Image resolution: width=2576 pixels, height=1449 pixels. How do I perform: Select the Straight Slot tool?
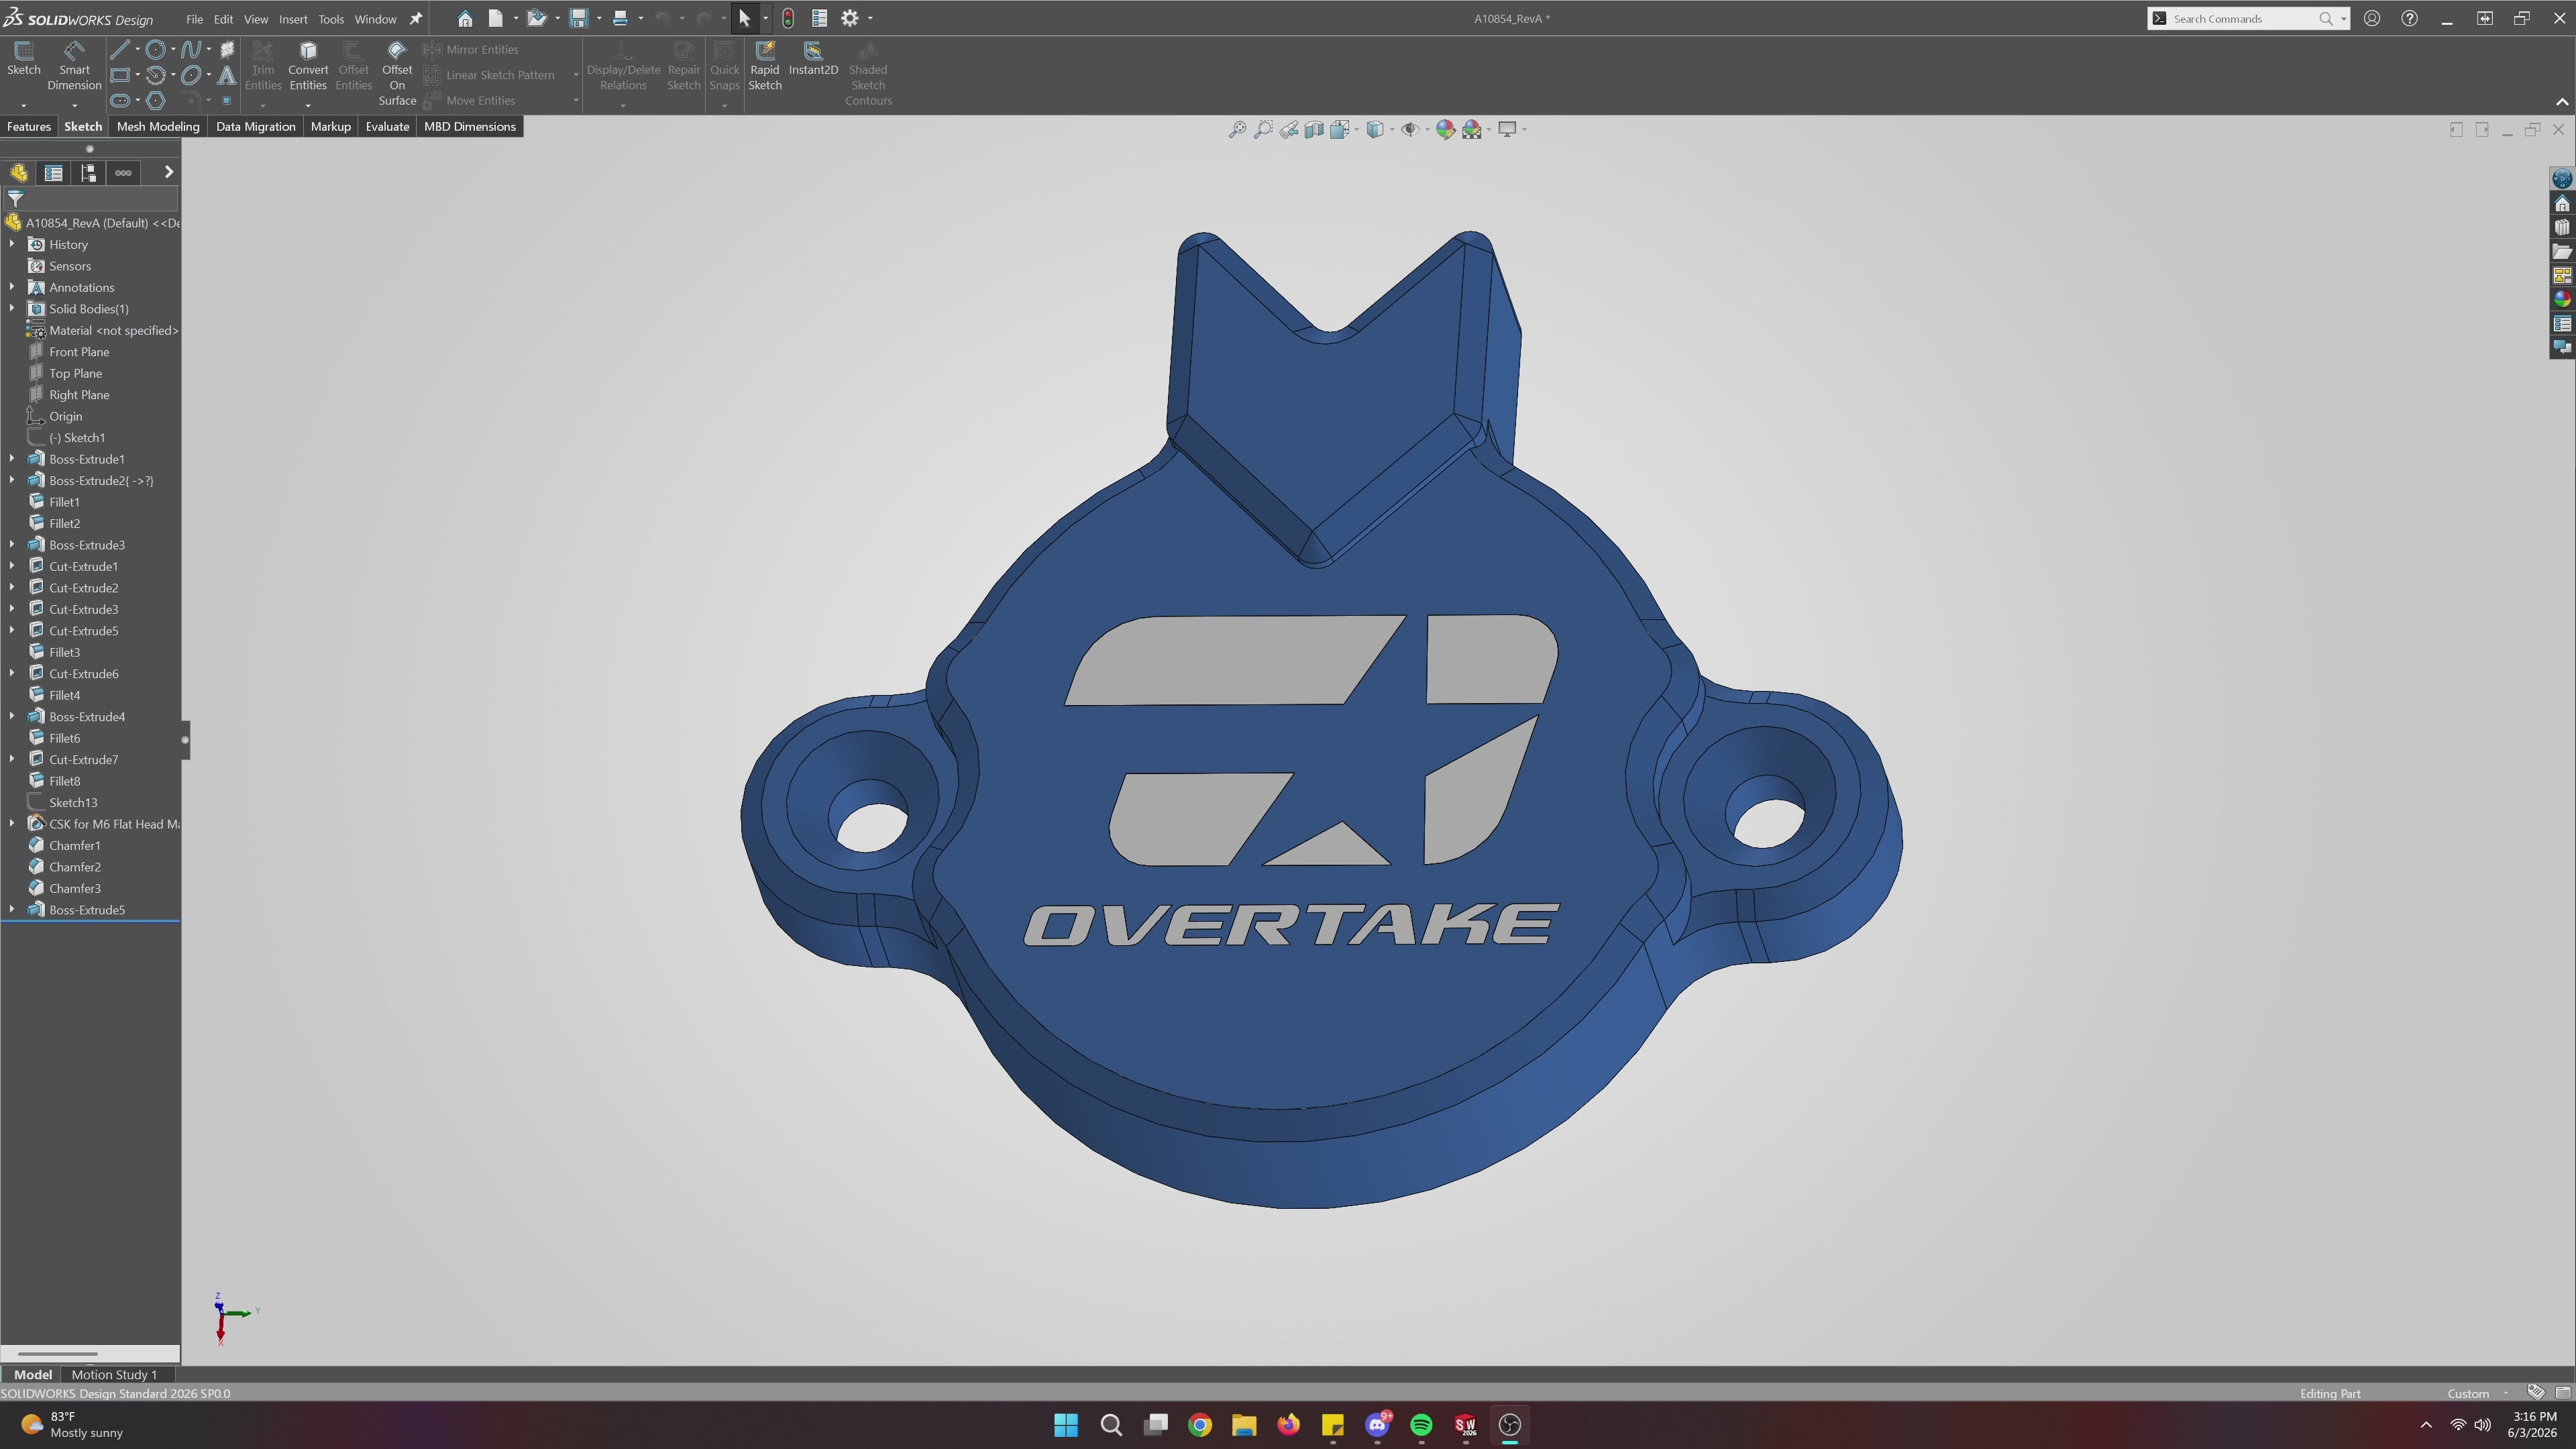point(119,100)
